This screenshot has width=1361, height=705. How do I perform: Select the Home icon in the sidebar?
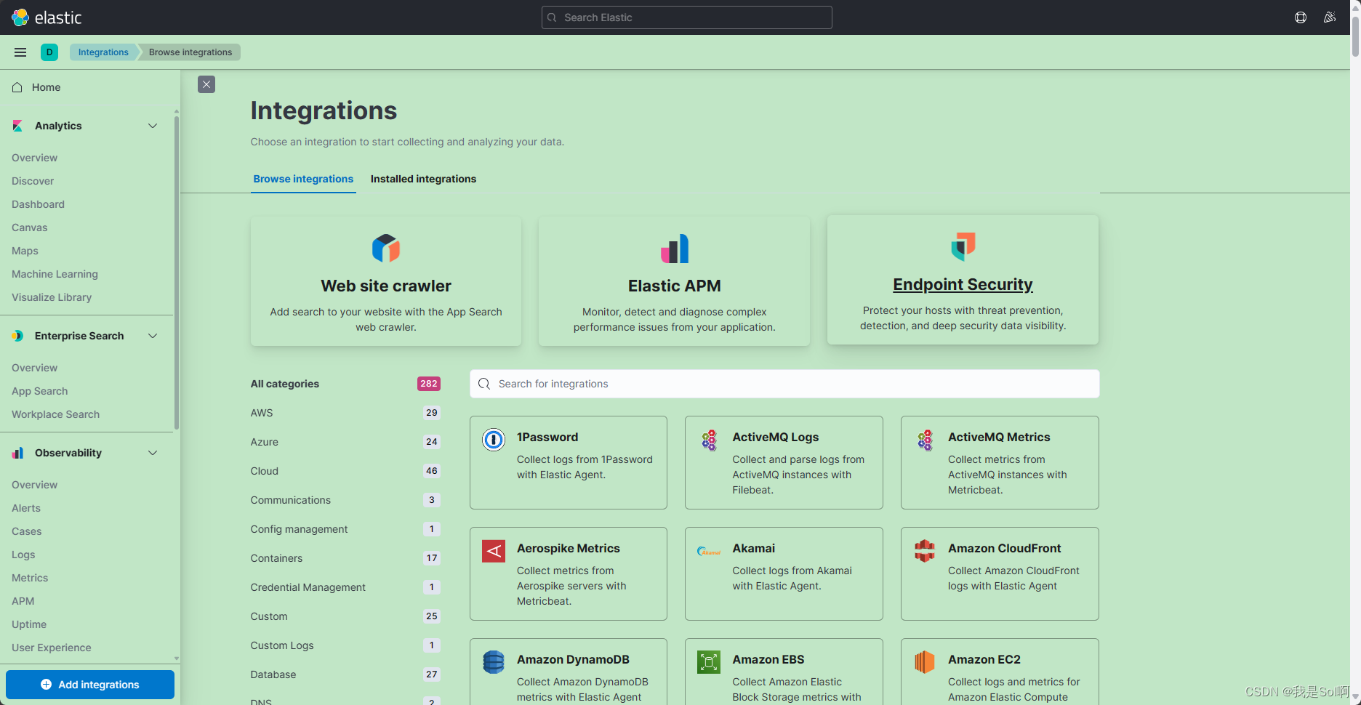pos(17,87)
